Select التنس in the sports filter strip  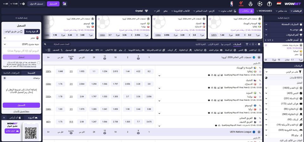243,50
